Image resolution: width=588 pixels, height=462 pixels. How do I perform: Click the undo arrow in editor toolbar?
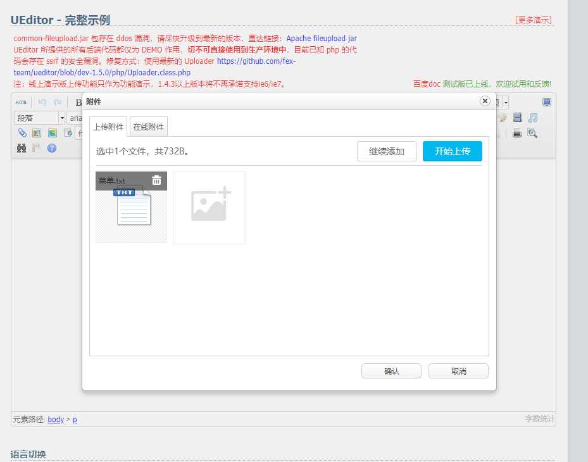point(42,102)
